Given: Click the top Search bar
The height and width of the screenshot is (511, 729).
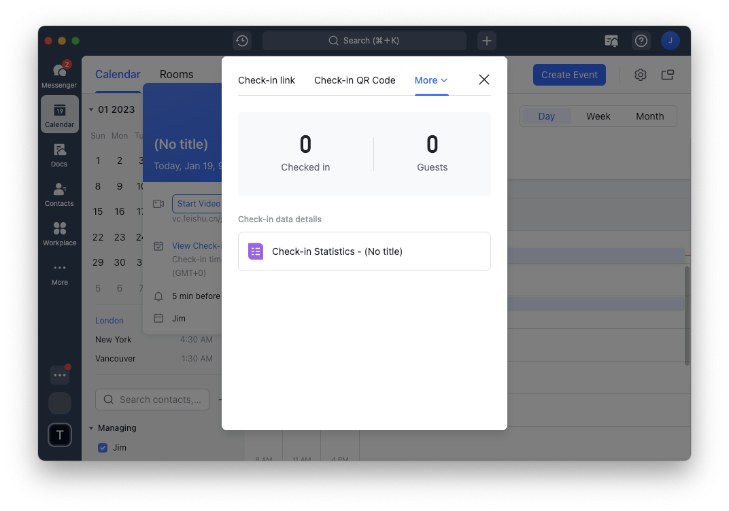Looking at the screenshot, I should [364, 41].
